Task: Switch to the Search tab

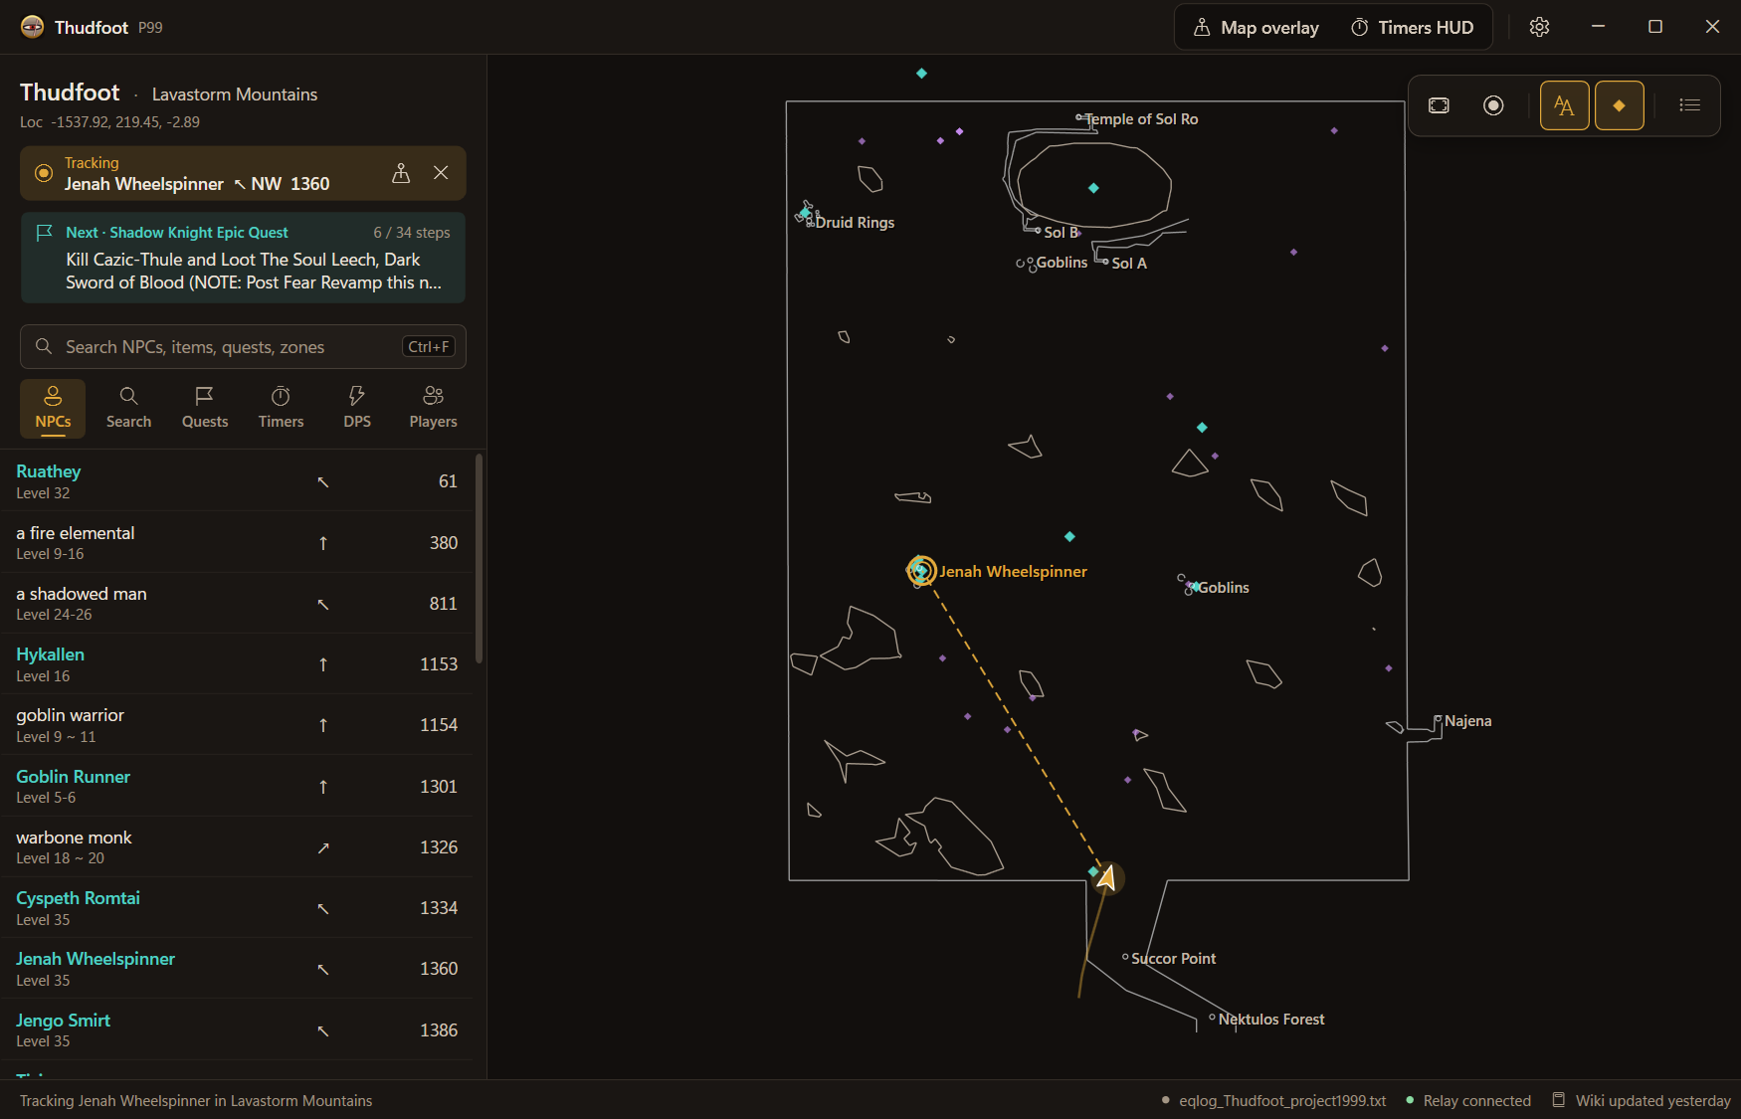Action: point(128,408)
